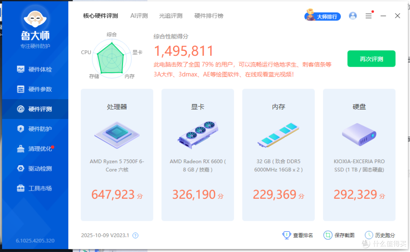Close the 鲁大师 window

pos(397,16)
